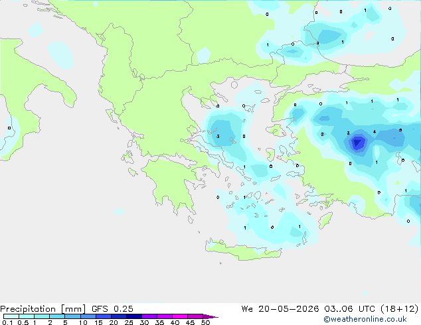Click the legend scale label "0.1"
This screenshot has height=325, width=421.
(x=7, y=322)
